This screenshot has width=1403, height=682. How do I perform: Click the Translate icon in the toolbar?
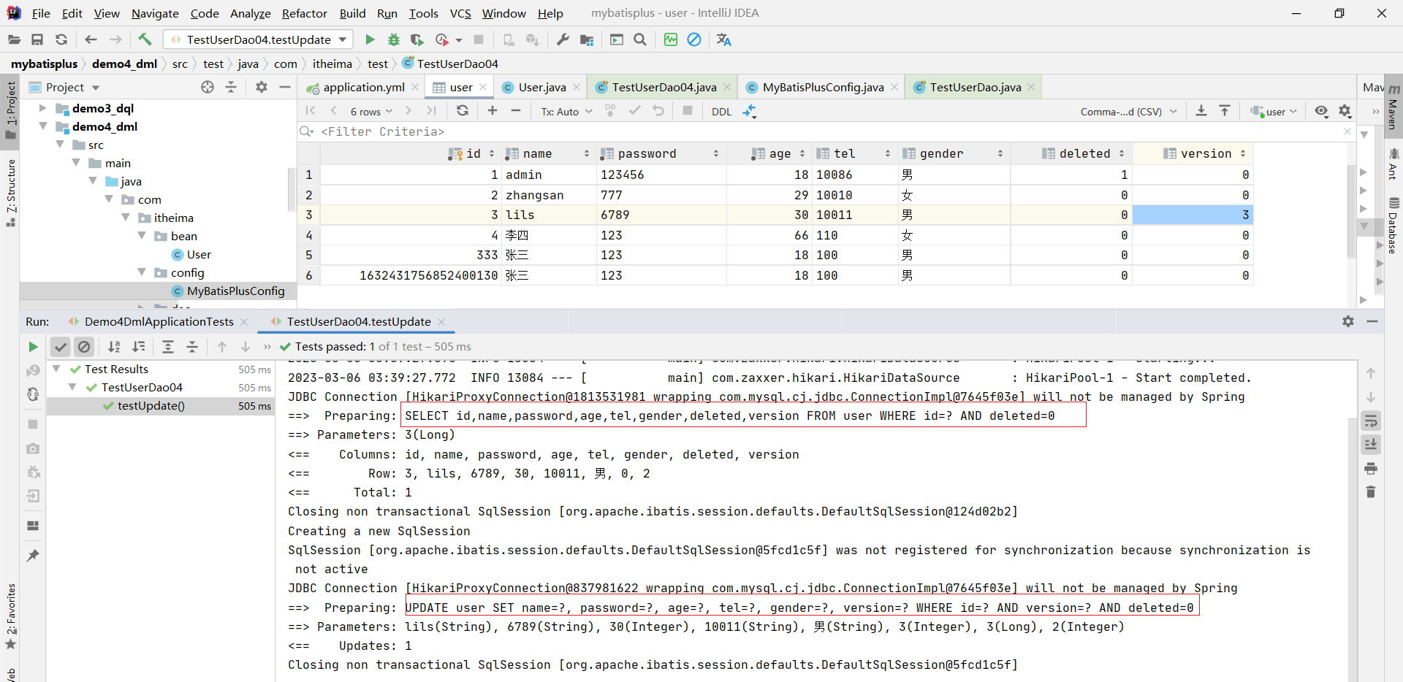tap(723, 39)
